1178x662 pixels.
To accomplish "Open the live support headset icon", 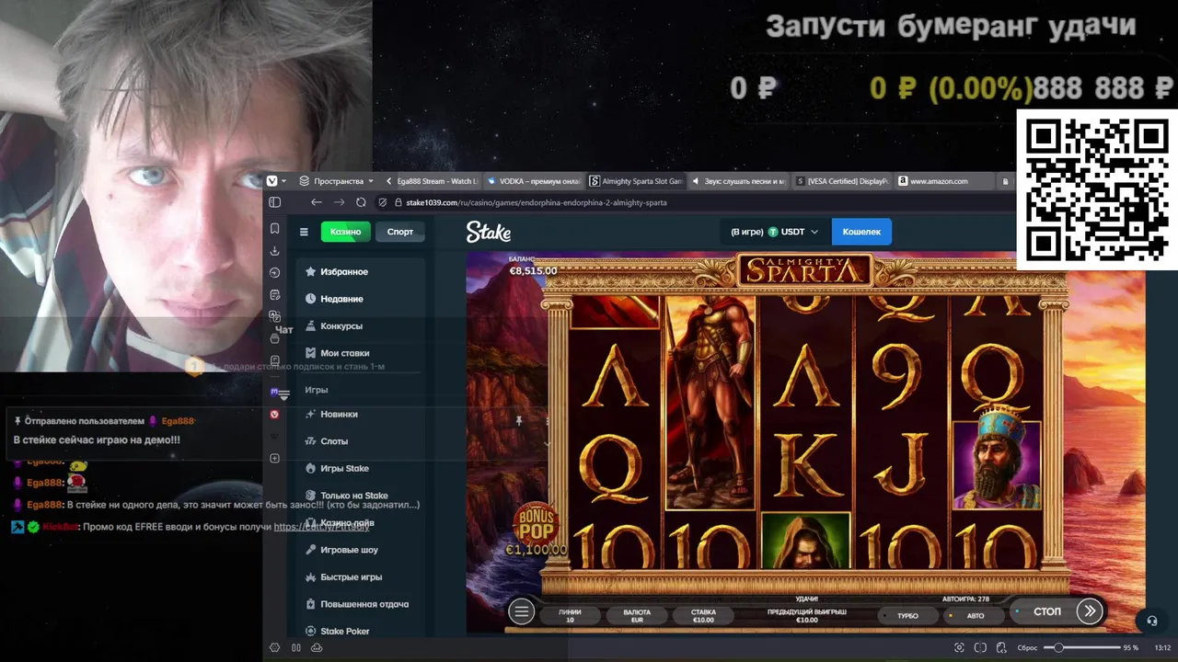I will point(1151,621).
